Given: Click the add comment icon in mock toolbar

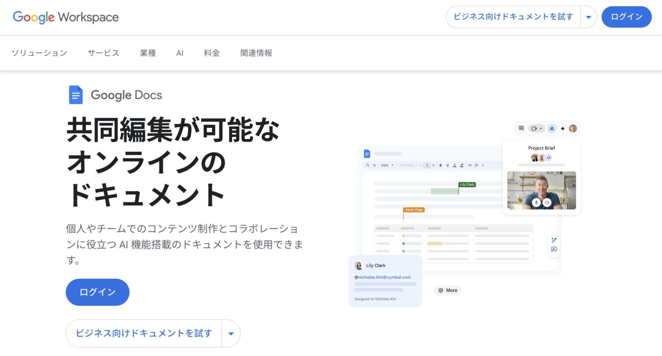Looking at the screenshot, I should pyautogui.click(x=476, y=165).
